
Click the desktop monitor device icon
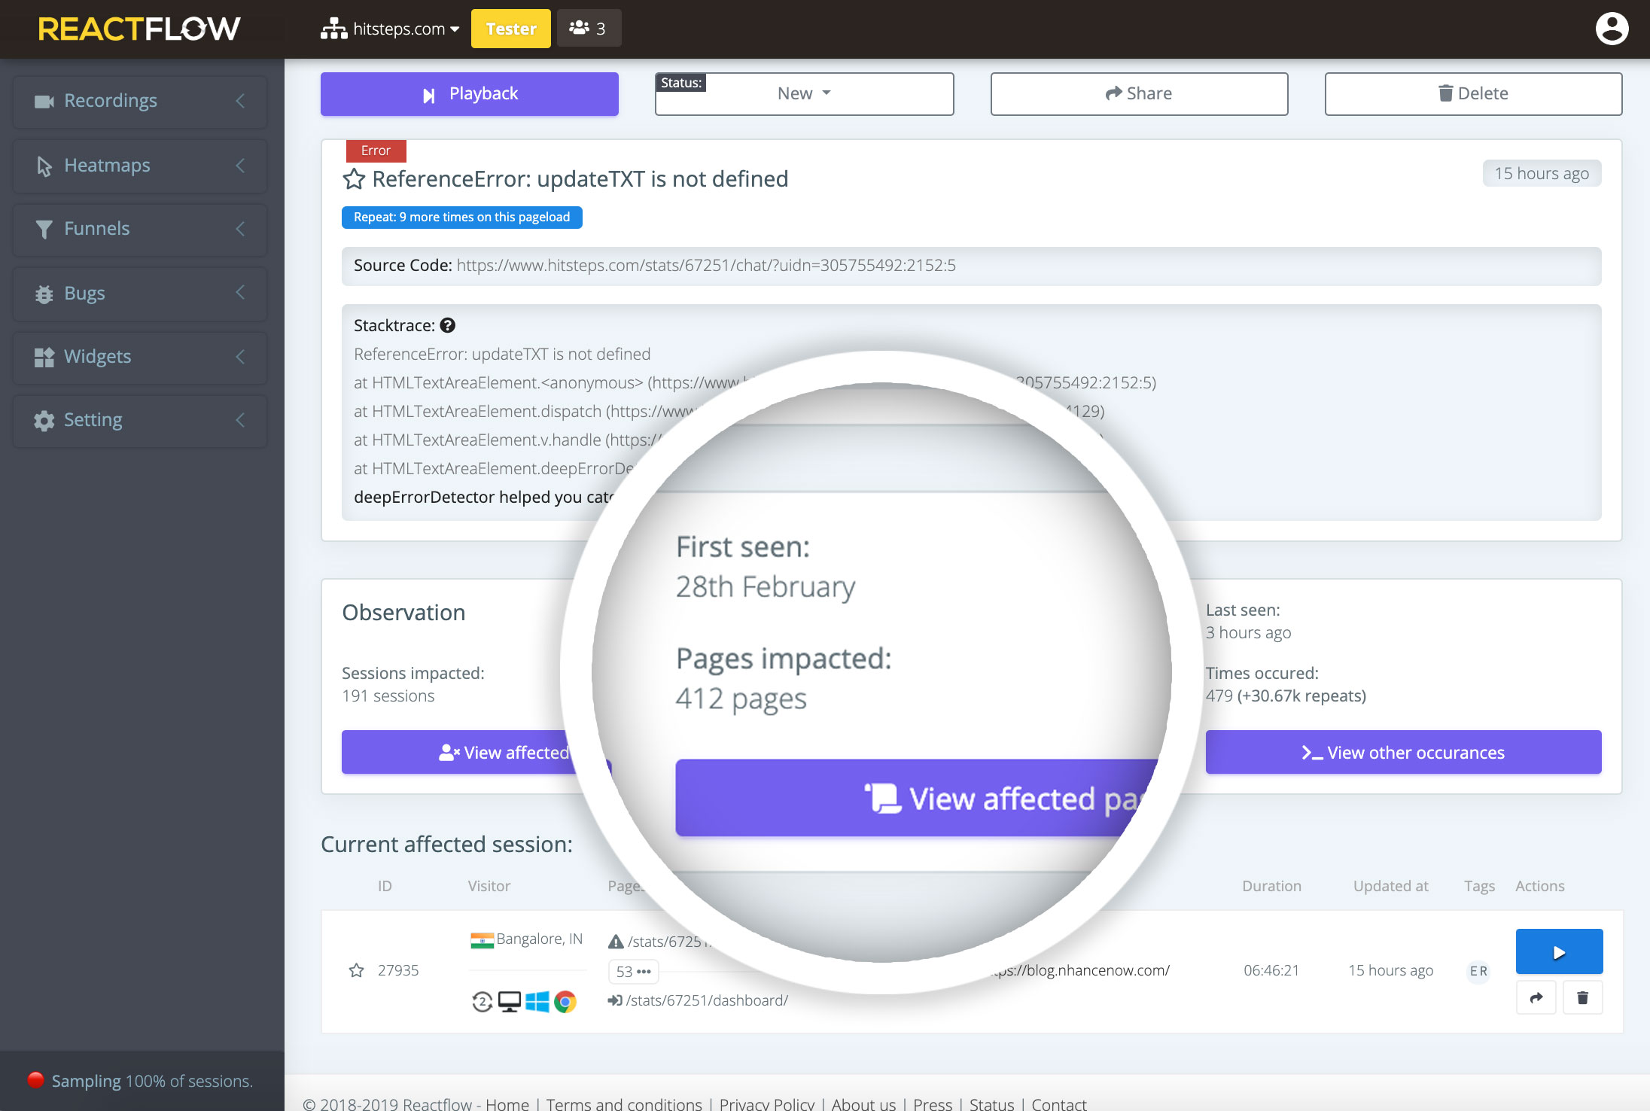click(x=510, y=1002)
